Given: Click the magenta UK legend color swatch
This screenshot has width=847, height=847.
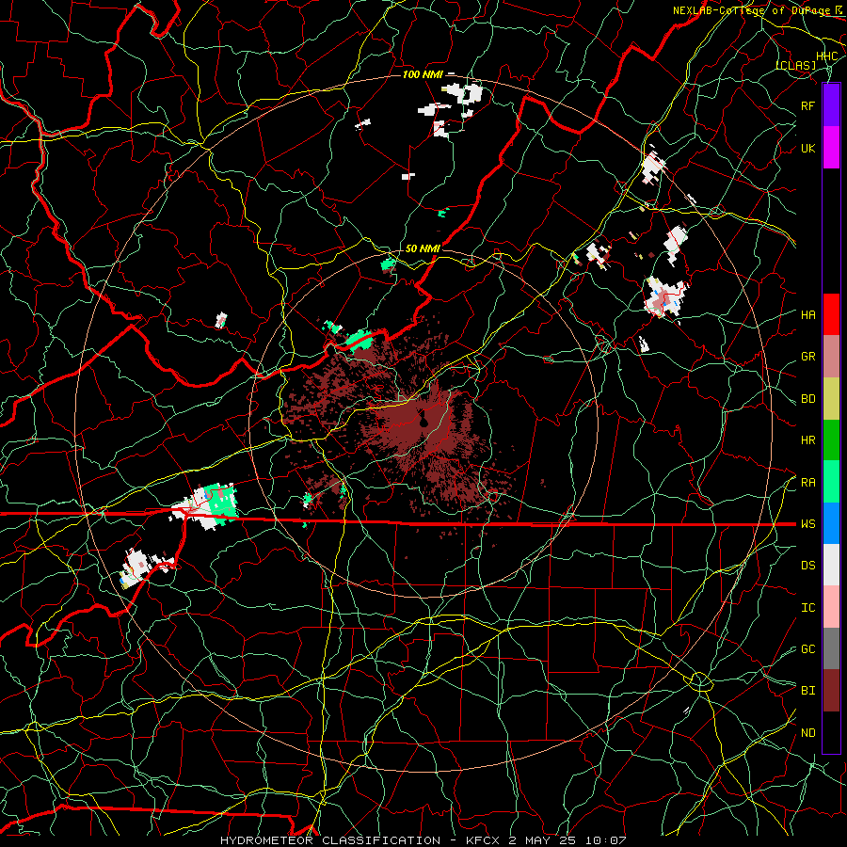Looking at the screenshot, I should coord(831,147).
